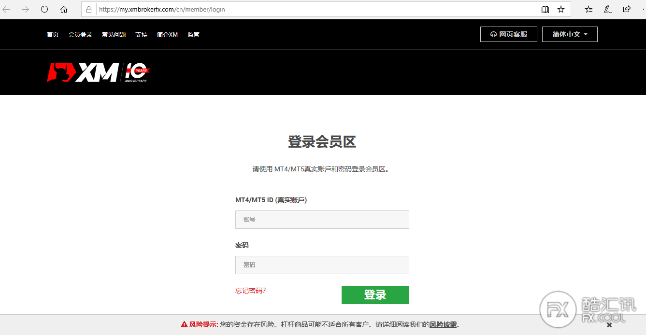Close the risk warning bar

609,325
